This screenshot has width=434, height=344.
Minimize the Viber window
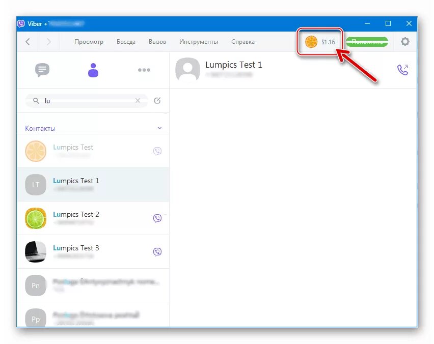pos(367,24)
